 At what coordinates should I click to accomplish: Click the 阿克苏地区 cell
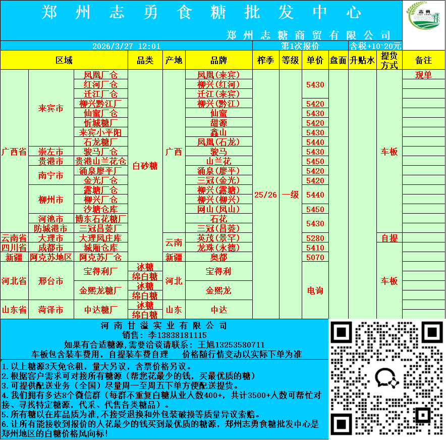pyautogui.click(x=51, y=257)
